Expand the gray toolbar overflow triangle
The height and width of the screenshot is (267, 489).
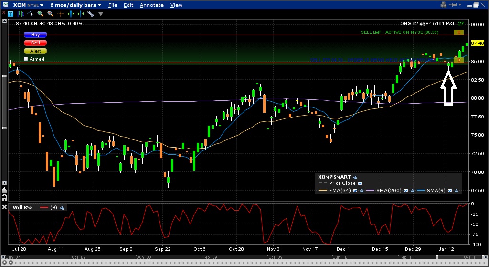point(100,14)
